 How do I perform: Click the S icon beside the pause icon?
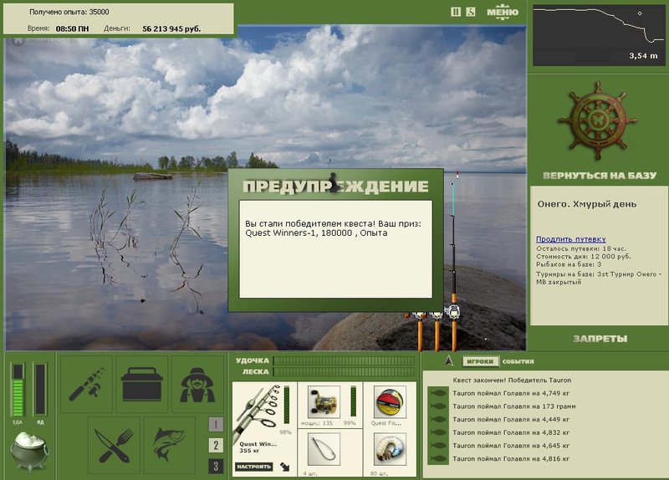tap(470, 12)
